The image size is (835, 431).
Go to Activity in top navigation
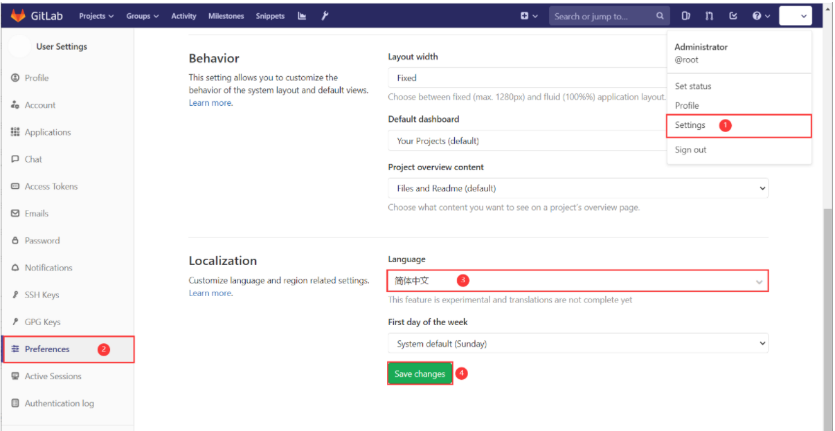click(183, 16)
